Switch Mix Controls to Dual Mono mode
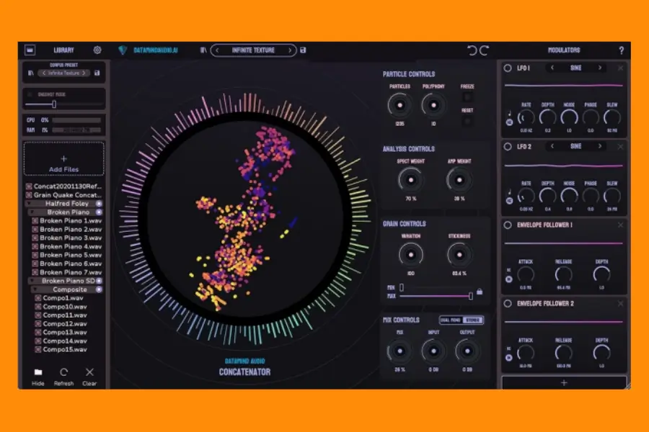The width and height of the screenshot is (649, 432). [451, 320]
